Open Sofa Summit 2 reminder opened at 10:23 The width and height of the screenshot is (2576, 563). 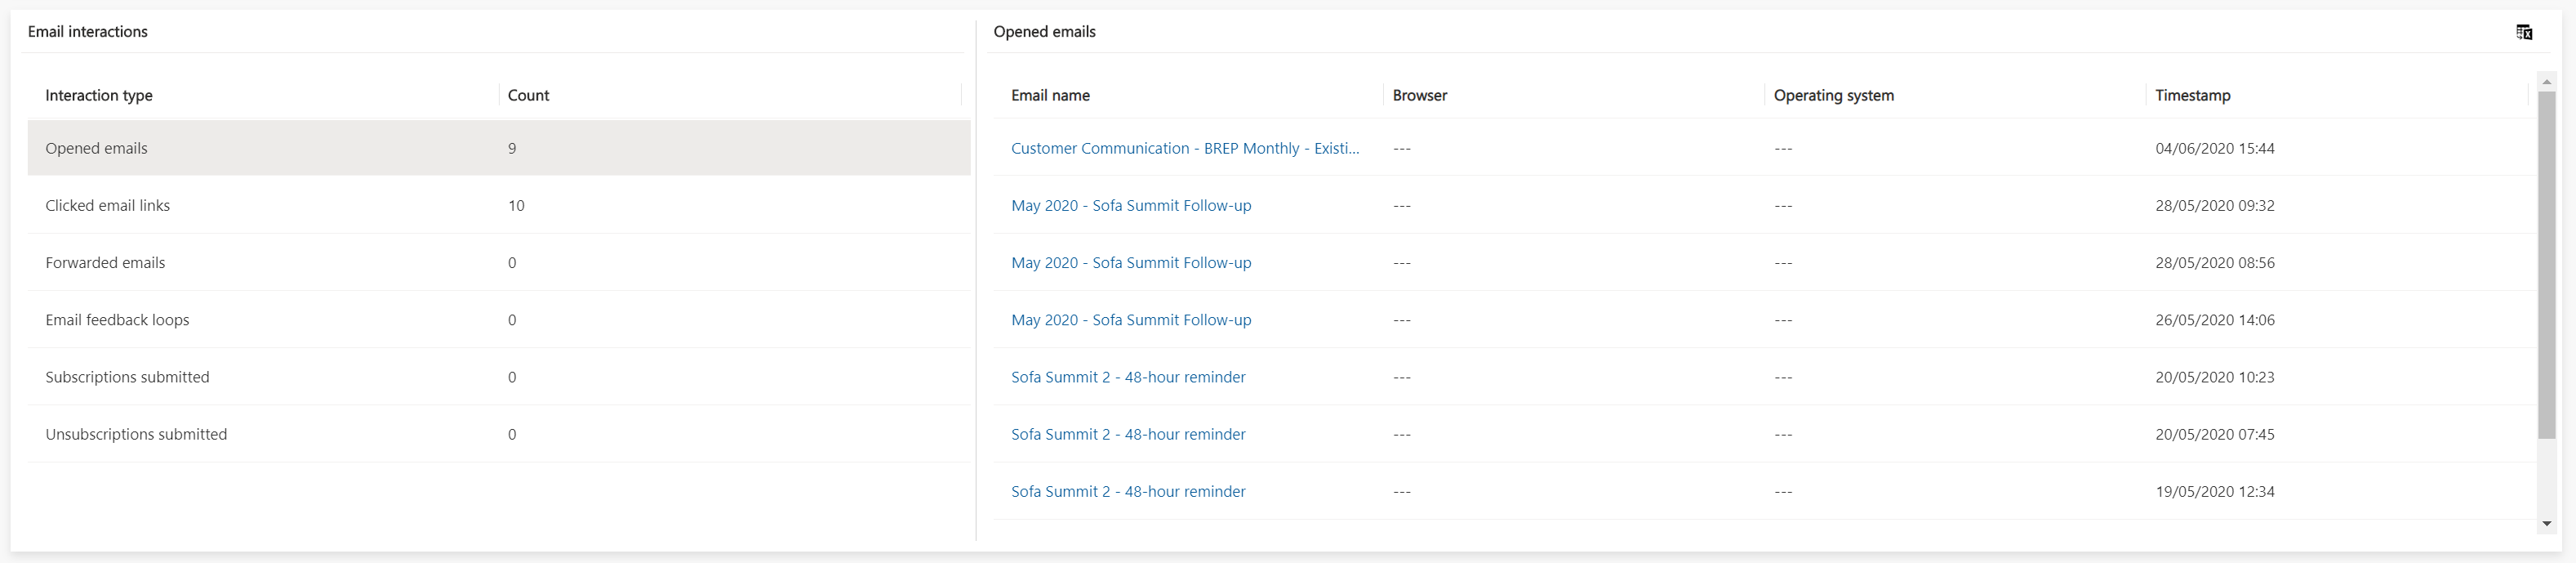(x=1128, y=377)
